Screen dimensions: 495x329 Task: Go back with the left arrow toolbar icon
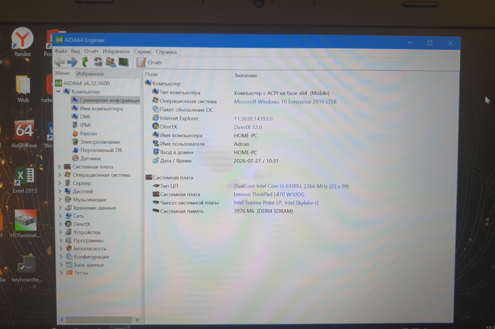[60, 62]
